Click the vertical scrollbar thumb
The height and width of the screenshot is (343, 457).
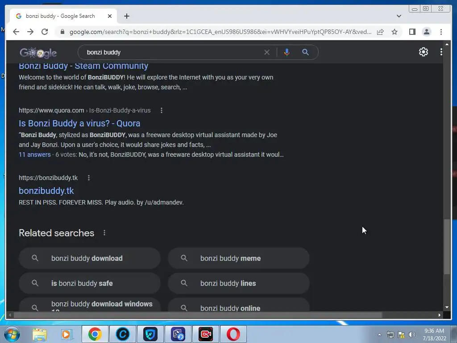447,247
